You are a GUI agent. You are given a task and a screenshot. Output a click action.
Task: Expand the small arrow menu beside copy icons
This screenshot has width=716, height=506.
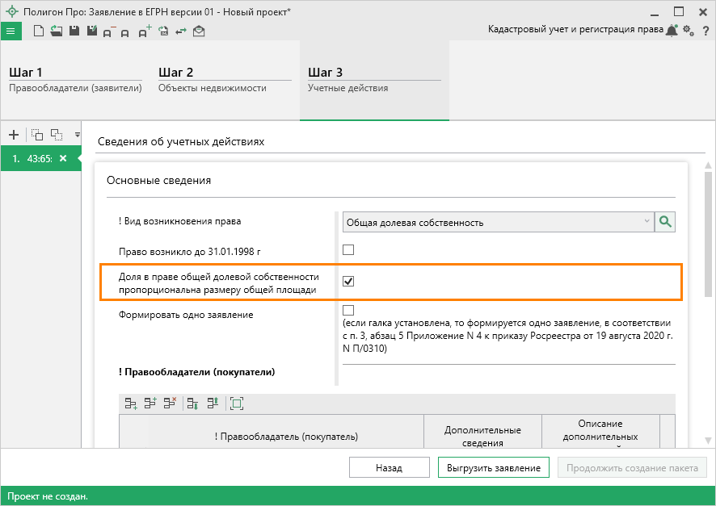78,134
